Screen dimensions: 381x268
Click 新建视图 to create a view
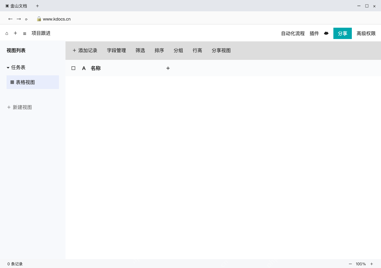point(19,107)
